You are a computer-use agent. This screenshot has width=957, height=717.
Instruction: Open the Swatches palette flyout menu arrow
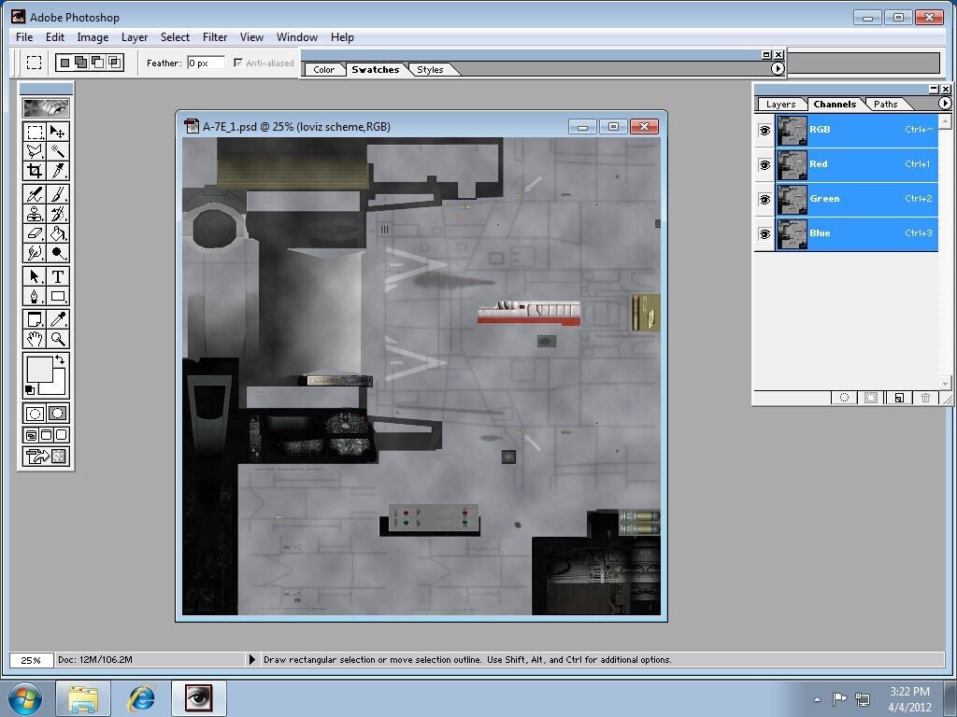tap(778, 69)
